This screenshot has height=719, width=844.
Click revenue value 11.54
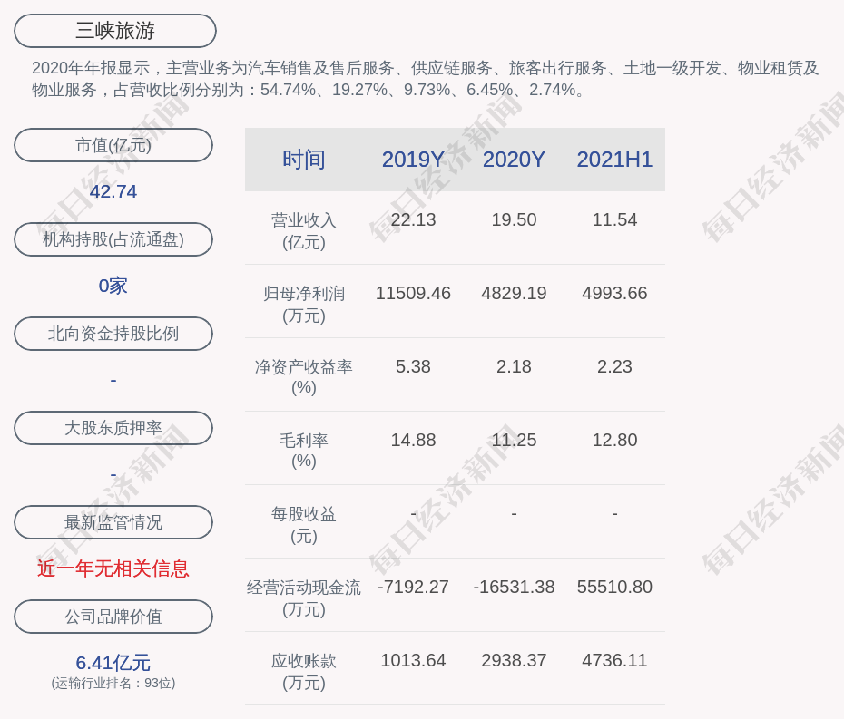click(x=614, y=220)
